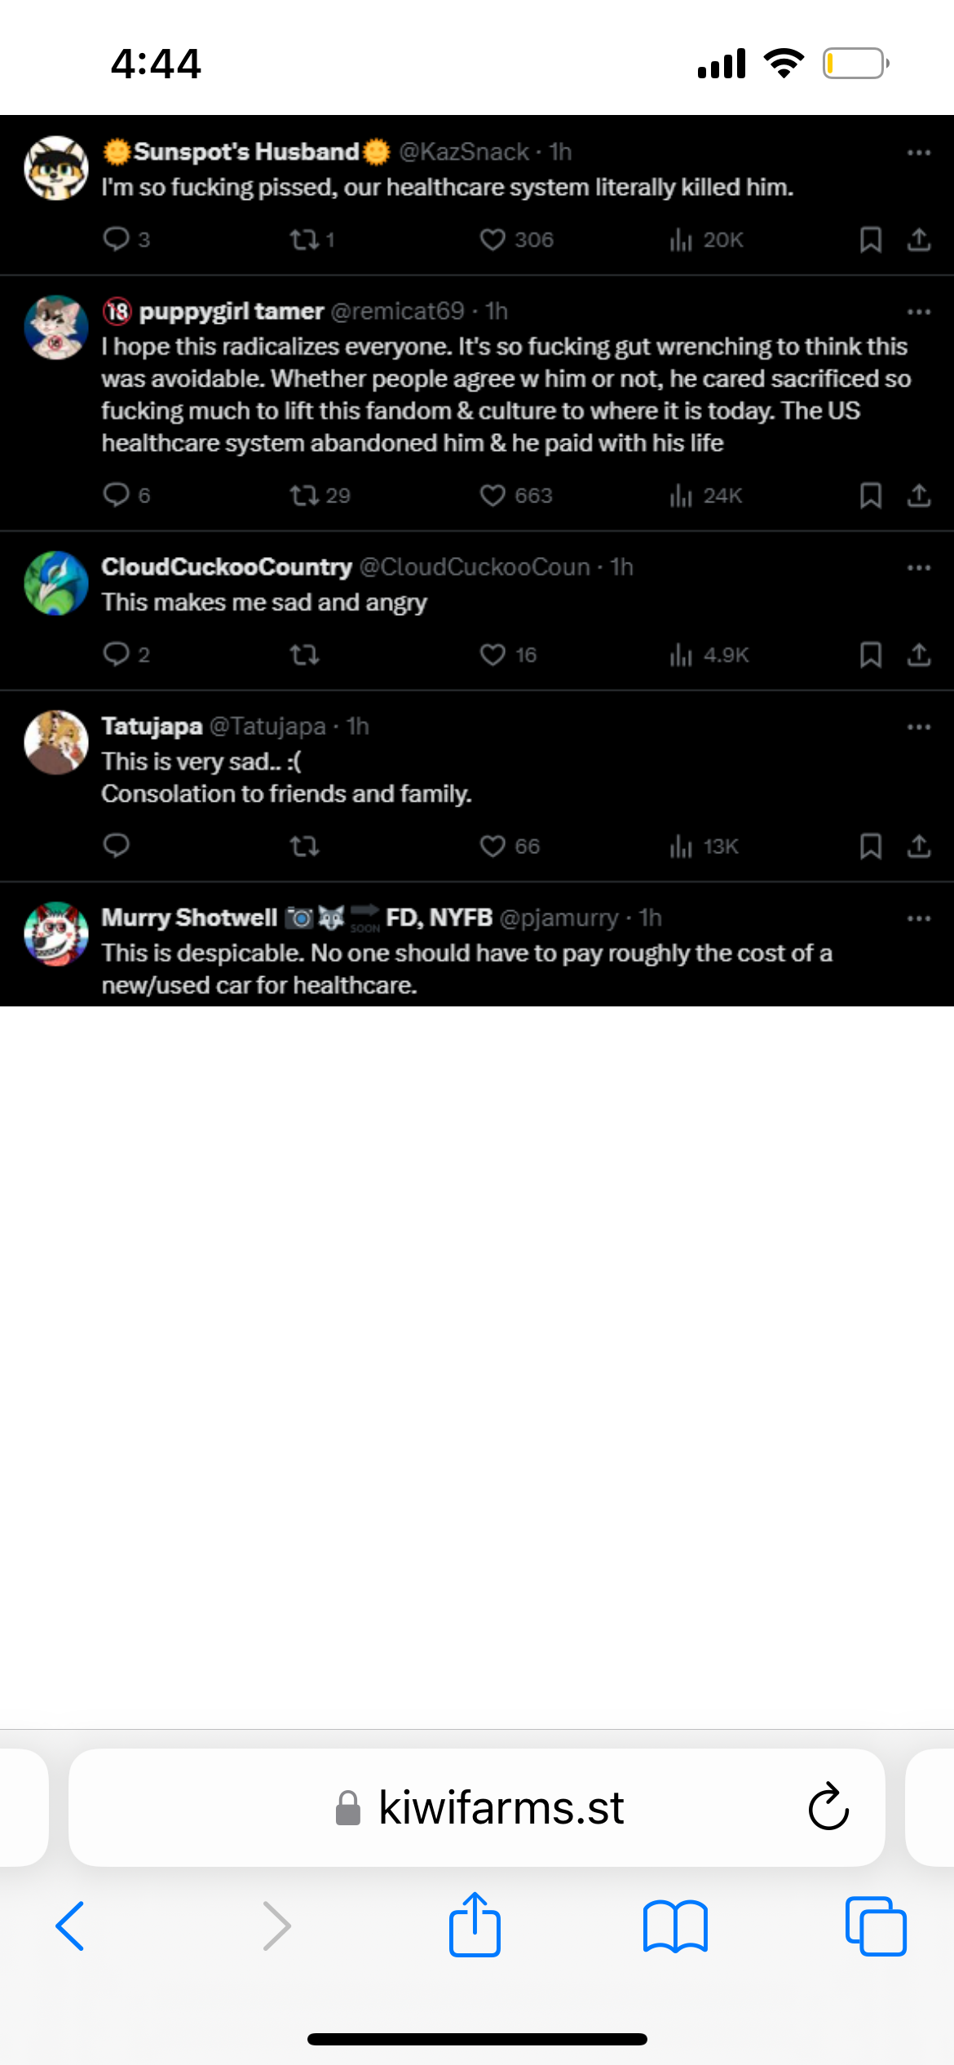Screen dimensions: 954x2065
Task: Share the CloudCuckooCountry tweet
Action: click(919, 654)
